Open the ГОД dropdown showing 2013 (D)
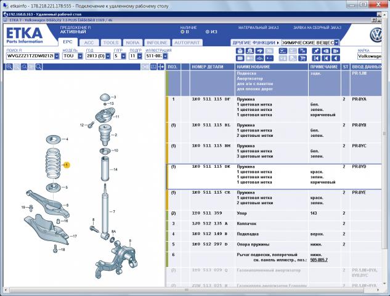Viewport: 390px width, 296px height. point(108,56)
